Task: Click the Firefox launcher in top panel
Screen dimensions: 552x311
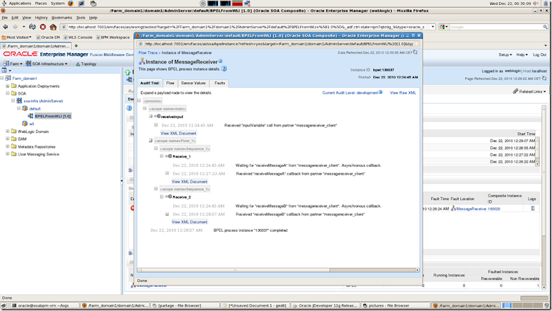Action: click(70, 3)
